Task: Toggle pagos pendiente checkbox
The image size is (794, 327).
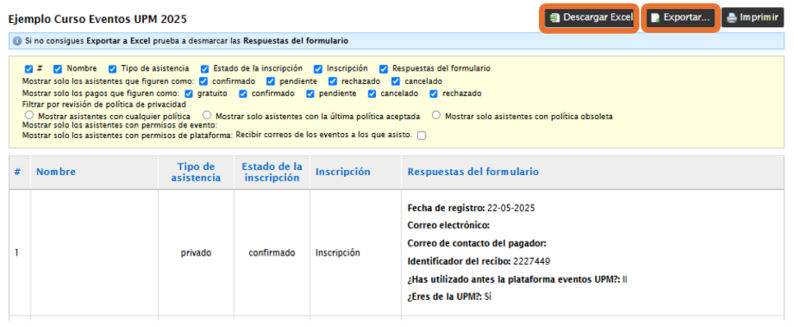Action: click(310, 94)
